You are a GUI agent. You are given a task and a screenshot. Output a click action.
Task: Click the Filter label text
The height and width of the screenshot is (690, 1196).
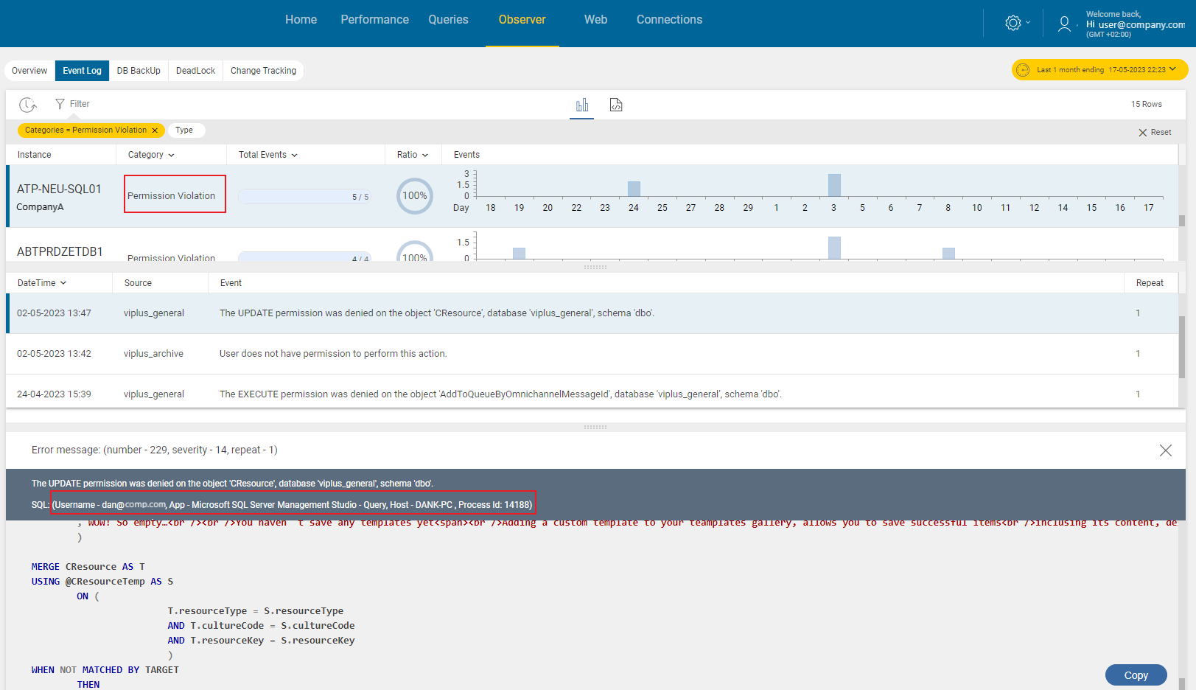coord(80,104)
